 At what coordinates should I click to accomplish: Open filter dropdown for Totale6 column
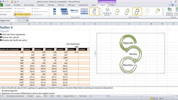click(88, 49)
